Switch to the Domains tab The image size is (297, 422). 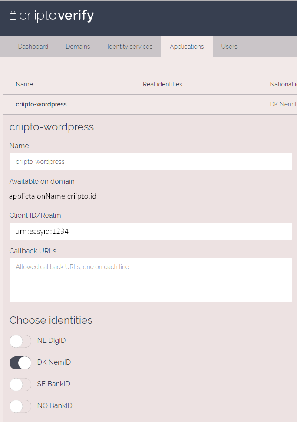(78, 47)
